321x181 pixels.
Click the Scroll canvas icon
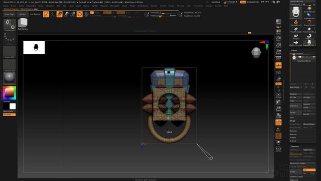click(x=278, y=32)
